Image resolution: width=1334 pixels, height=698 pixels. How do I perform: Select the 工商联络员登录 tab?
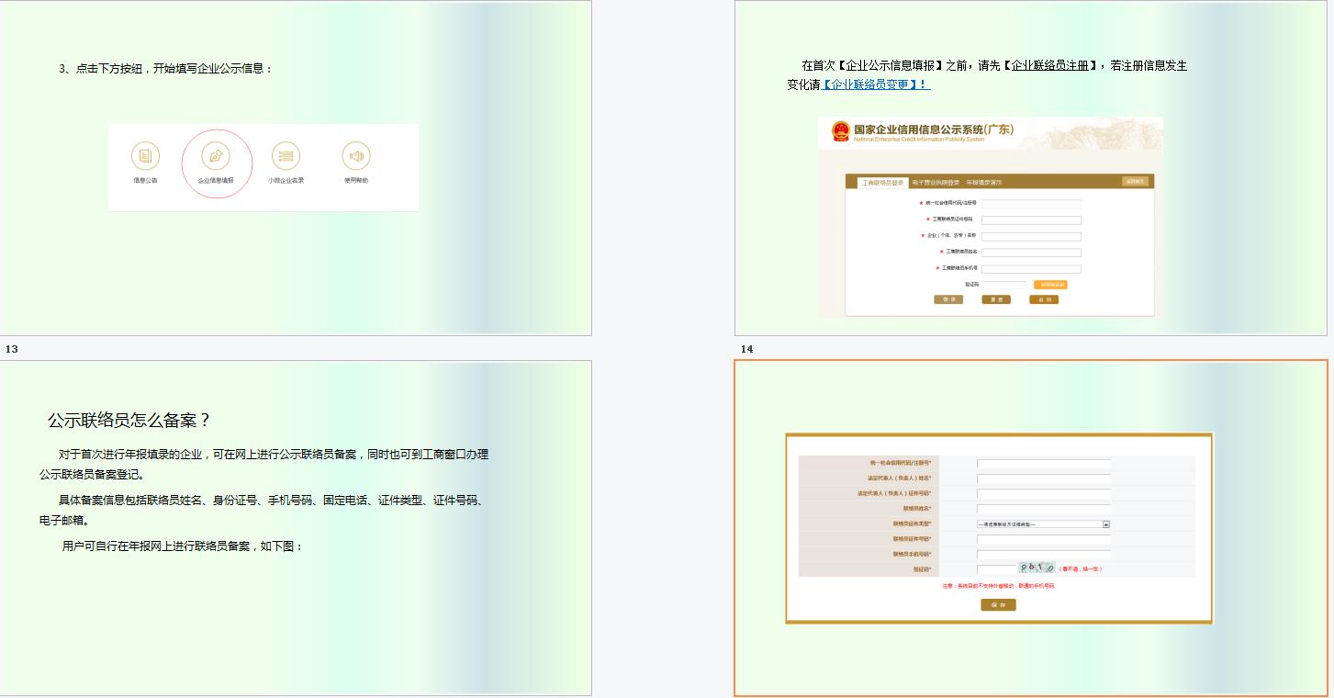tap(884, 181)
